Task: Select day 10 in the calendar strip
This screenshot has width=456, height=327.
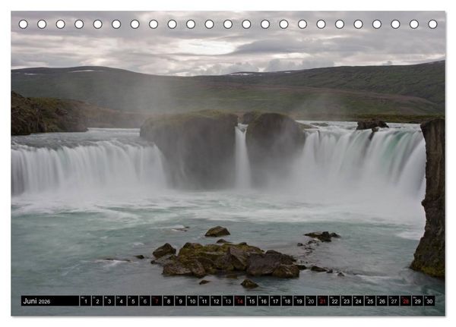Action: (x=192, y=301)
